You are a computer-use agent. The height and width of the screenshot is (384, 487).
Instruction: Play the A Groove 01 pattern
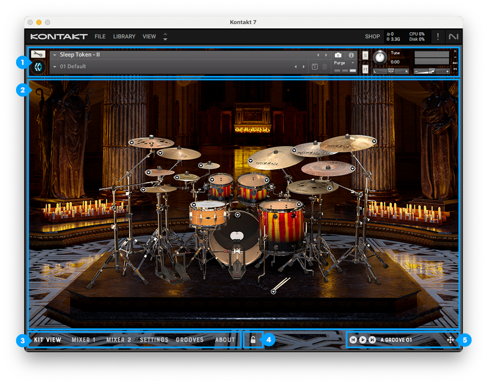click(x=362, y=340)
